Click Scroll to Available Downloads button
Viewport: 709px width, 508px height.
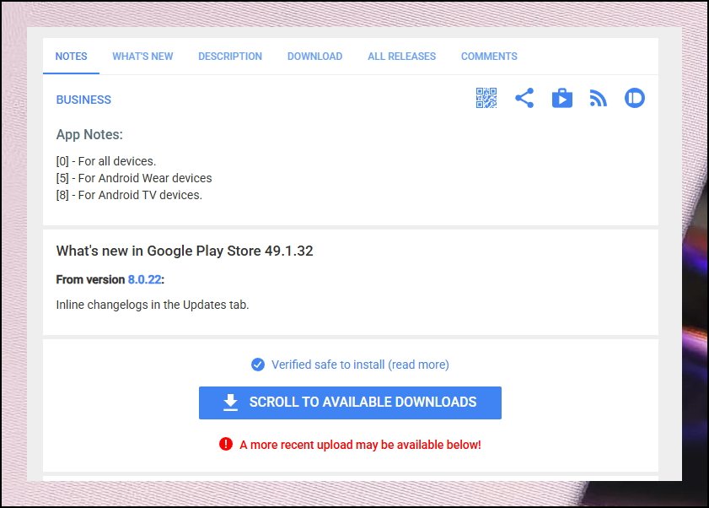click(x=350, y=403)
